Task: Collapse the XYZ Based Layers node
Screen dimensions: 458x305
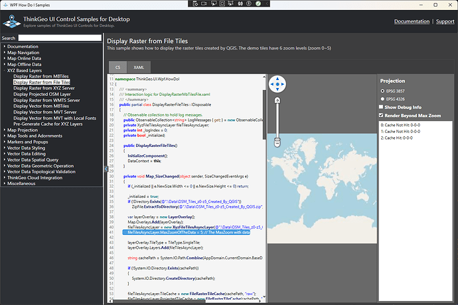Action: pos(5,70)
